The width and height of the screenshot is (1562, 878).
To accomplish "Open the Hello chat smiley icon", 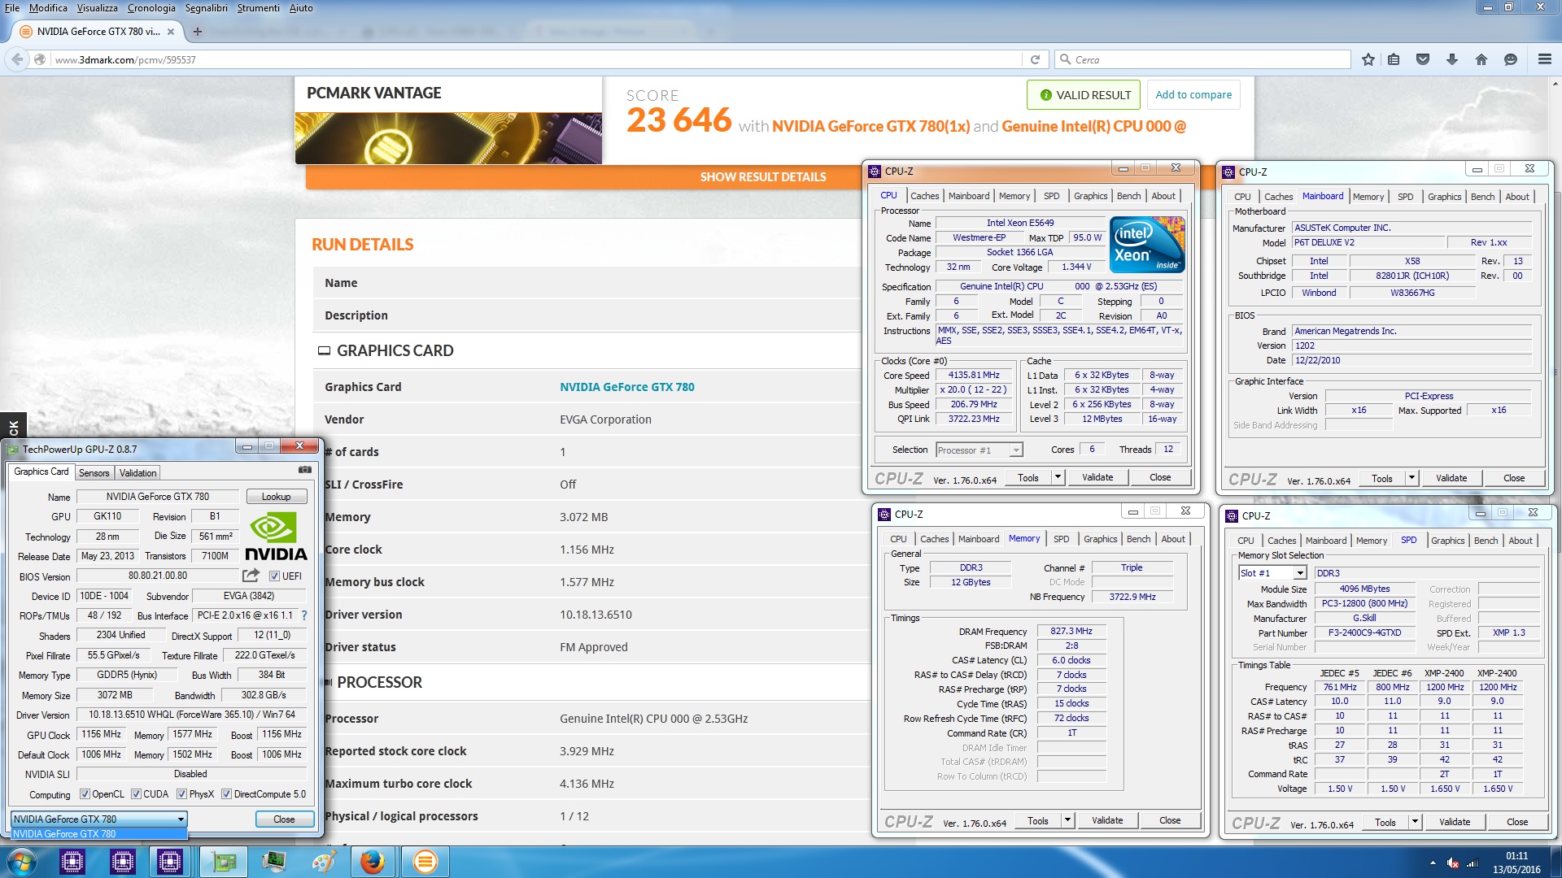I will click(x=1511, y=59).
